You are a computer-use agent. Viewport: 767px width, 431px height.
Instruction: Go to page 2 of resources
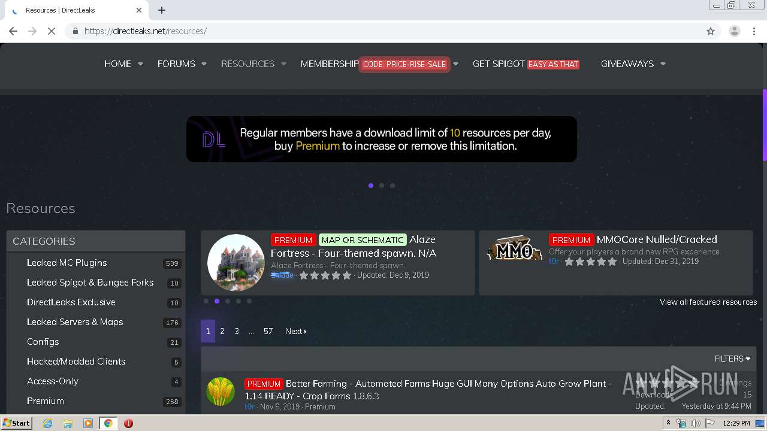click(x=222, y=331)
